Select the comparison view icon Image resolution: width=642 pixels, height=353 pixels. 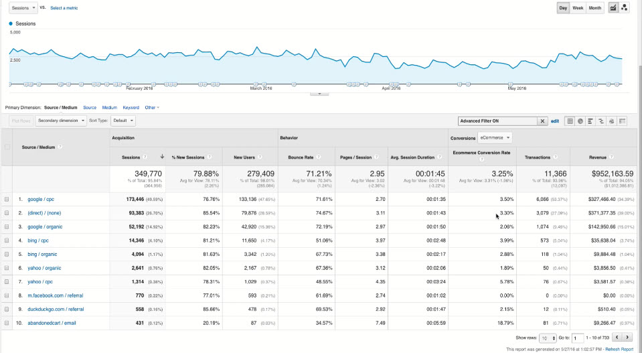[x=601, y=121]
